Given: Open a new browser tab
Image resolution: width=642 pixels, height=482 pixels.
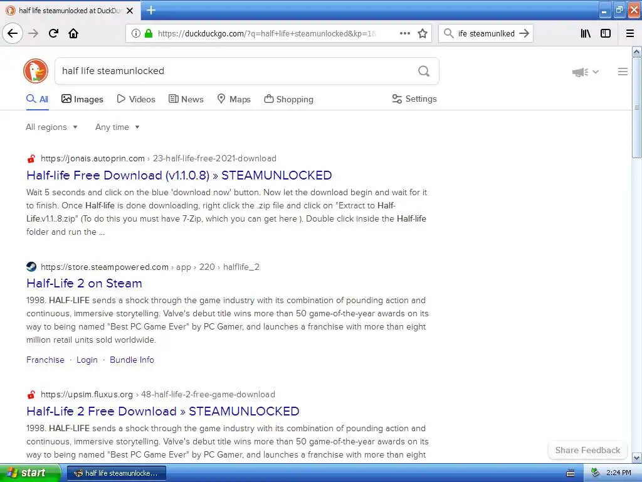Looking at the screenshot, I should click(x=150, y=10).
